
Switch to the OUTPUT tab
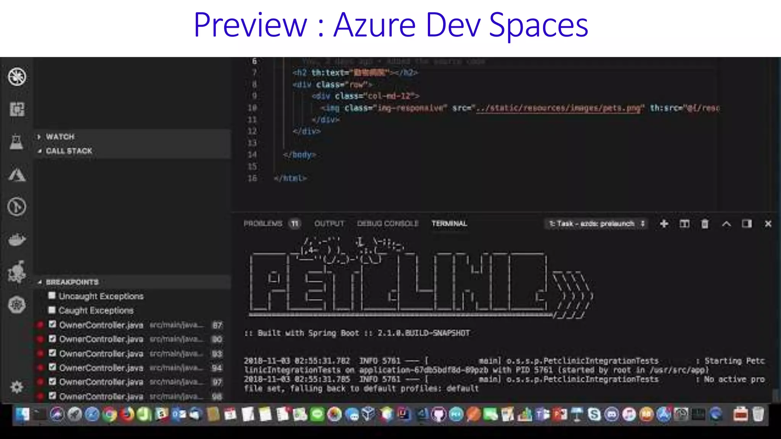[329, 224]
